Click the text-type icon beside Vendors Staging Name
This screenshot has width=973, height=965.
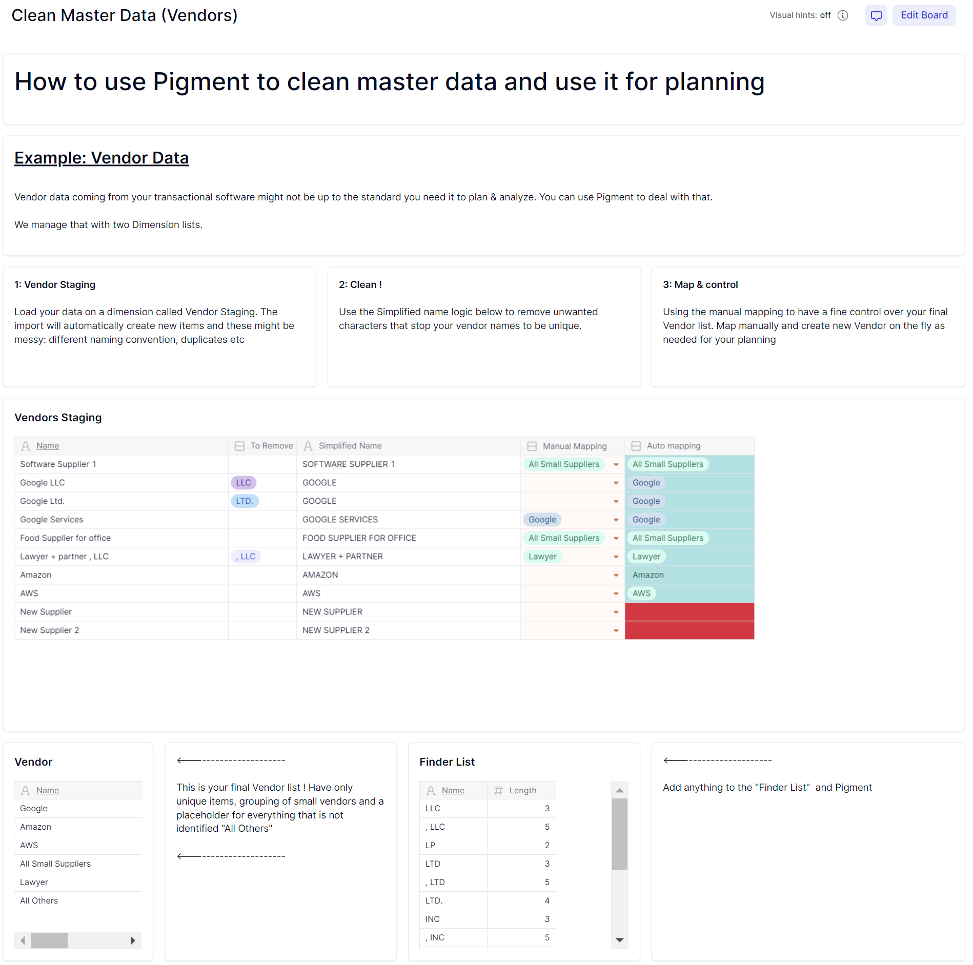(x=26, y=446)
